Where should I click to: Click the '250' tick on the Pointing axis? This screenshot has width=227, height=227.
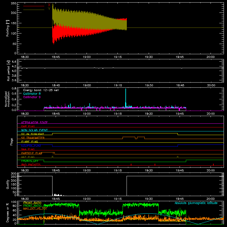pyautogui.click(x=14, y=3)
